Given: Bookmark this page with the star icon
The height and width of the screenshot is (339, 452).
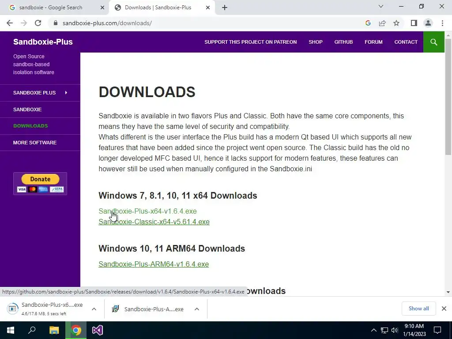Looking at the screenshot, I should coord(396,23).
